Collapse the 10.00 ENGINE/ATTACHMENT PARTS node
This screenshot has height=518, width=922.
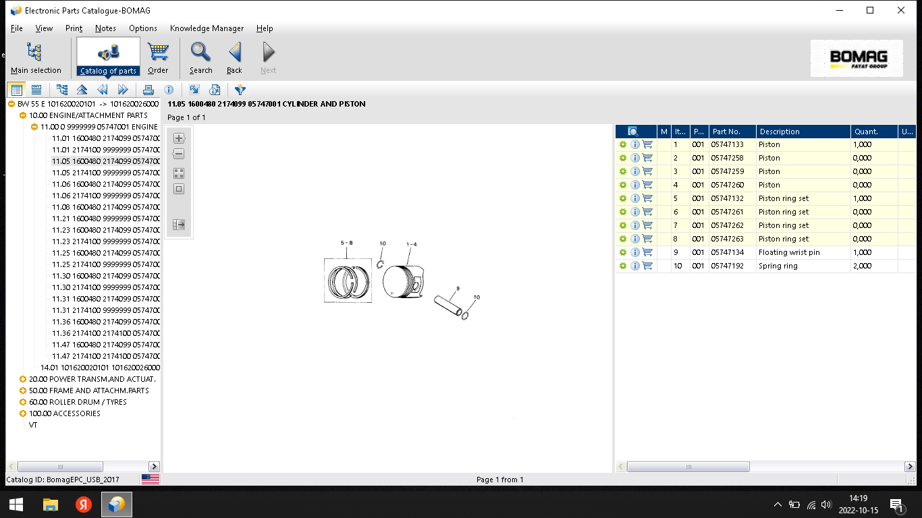pos(23,115)
